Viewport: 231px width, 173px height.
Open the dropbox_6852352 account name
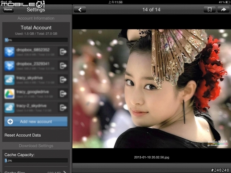pos(33,50)
